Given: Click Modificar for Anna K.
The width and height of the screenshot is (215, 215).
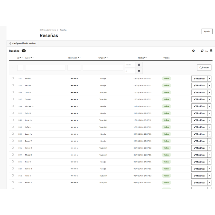Looking at the screenshot, I should [x=199, y=176].
